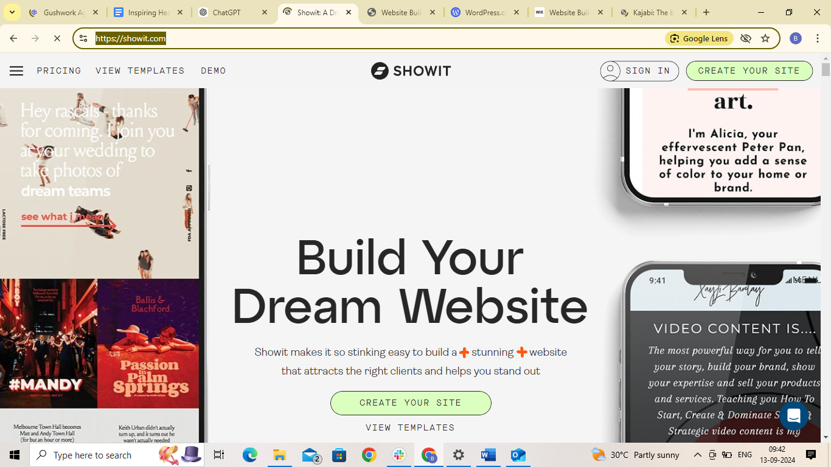The height and width of the screenshot is (467, 831).
Task: Open the Demo link
Action: pos(214,71)
